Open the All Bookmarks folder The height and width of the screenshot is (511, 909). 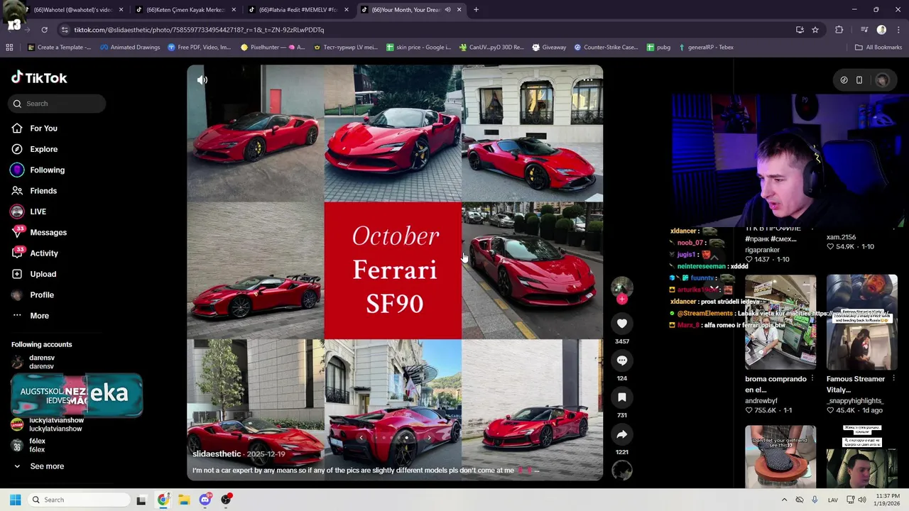pos(878,48)
